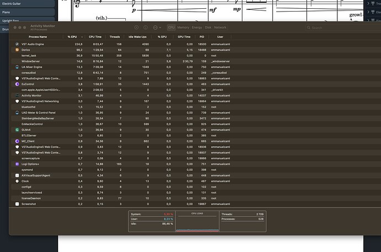Image resolution: width=381 pixels, height=252 pixels.
Task: Sort by Threads column header
Action: 114,37
